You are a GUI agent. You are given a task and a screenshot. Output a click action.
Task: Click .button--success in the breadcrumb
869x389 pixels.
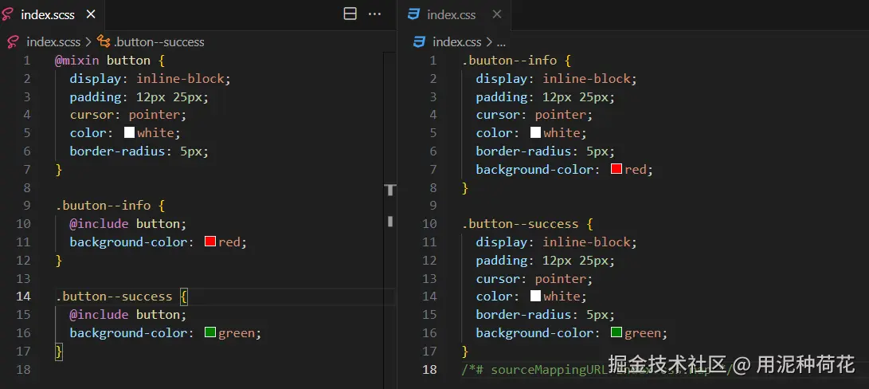(x=159, y=41)
